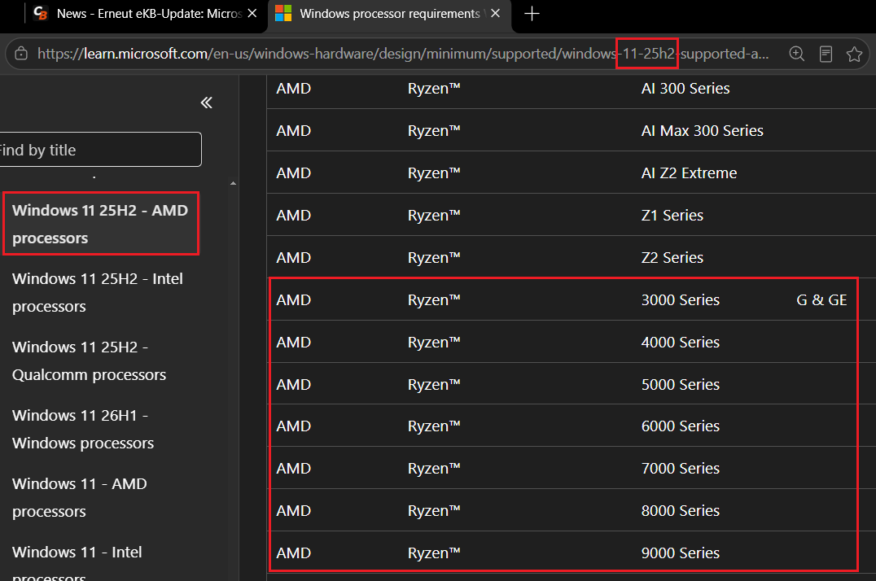
Task: Open Windows 11 - AMD processors page
Action: [x=79, y=497]
